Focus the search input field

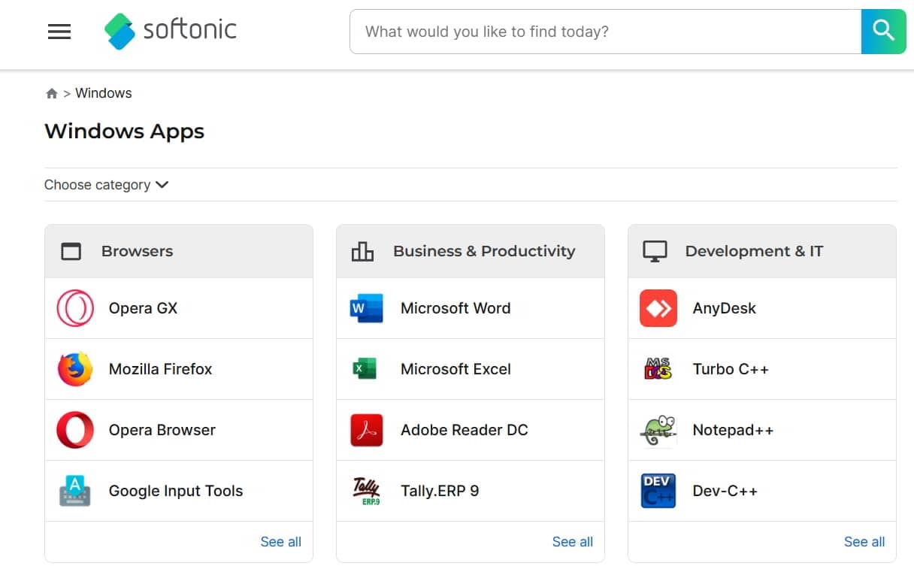pos(605,32)
